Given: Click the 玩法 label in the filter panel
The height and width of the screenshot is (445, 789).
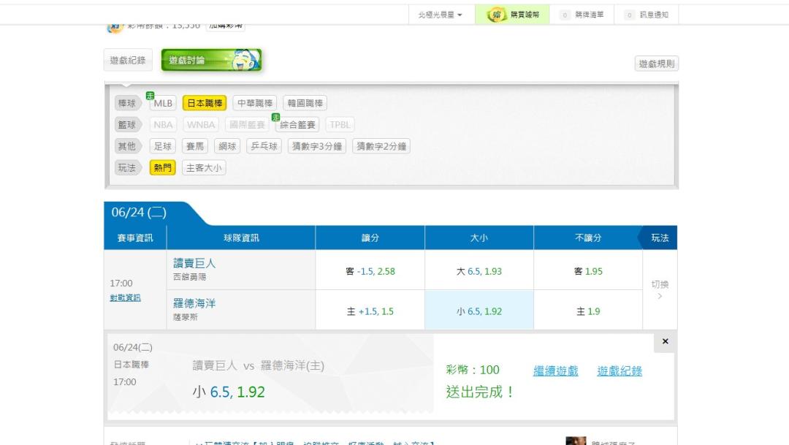Looking at the screenshot, I should 127,168.
